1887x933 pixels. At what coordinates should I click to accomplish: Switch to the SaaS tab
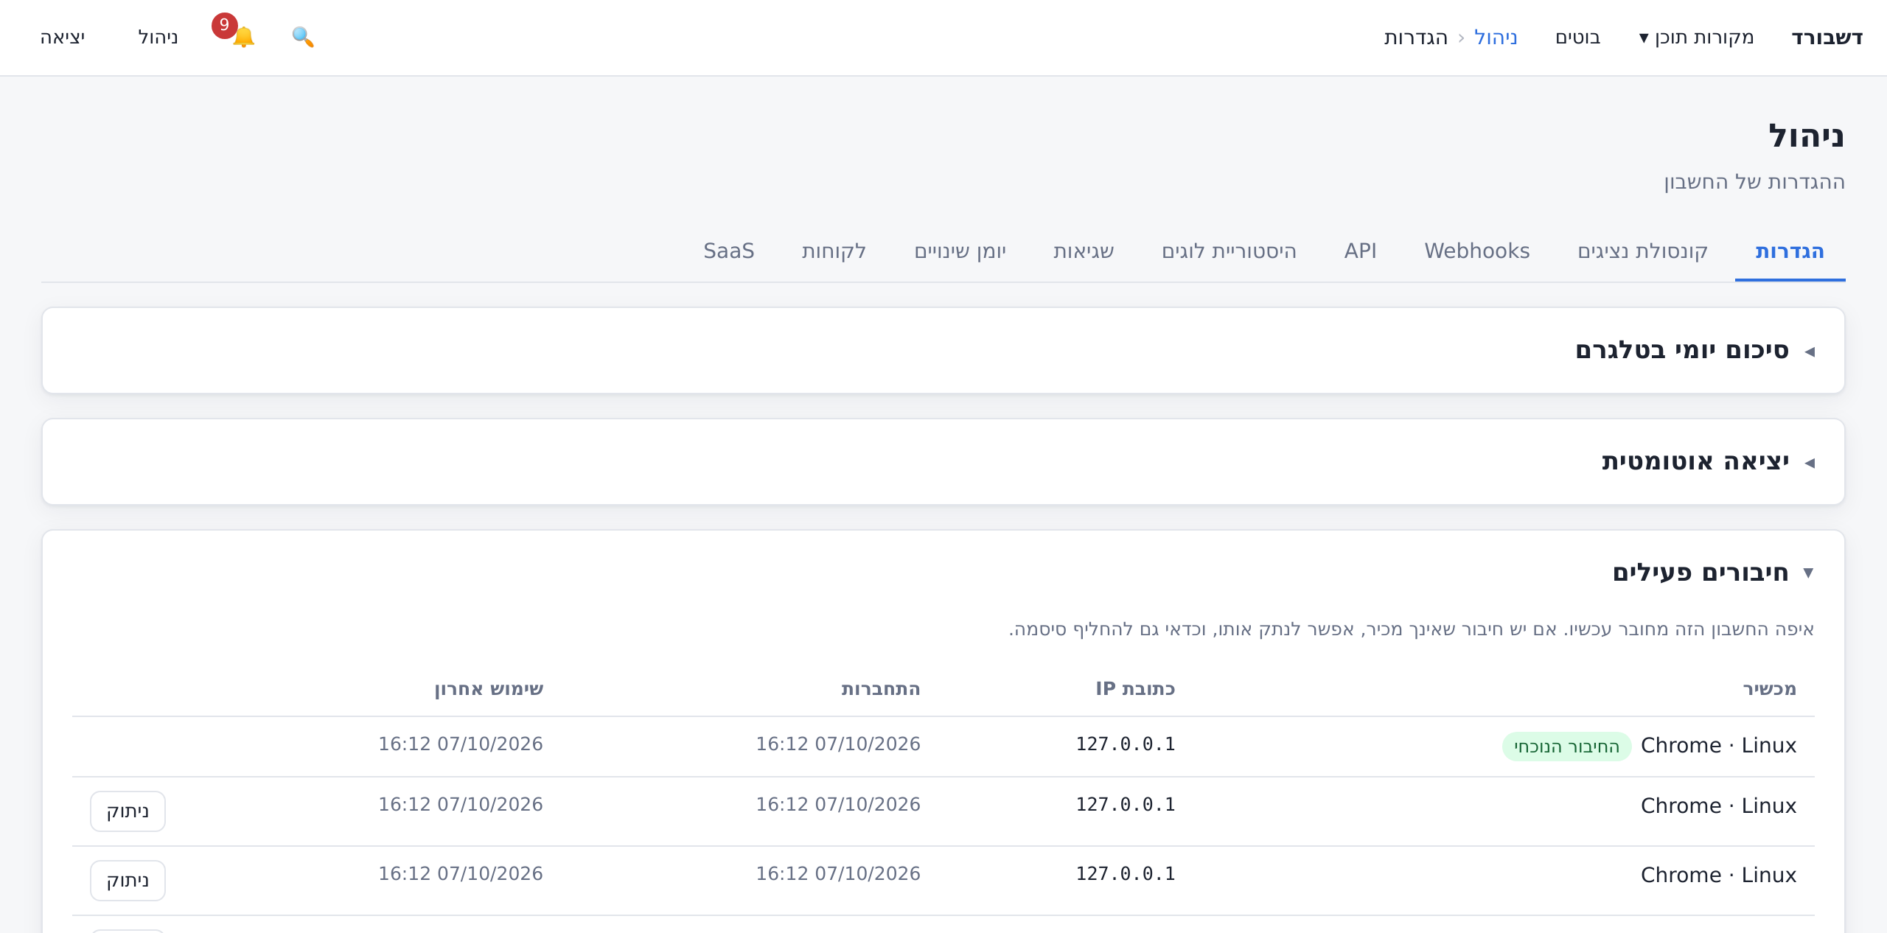[729, 251]
